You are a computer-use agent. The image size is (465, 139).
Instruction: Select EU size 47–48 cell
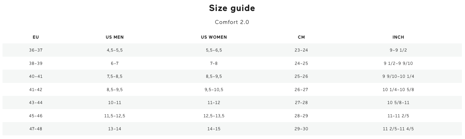(36, 129)
